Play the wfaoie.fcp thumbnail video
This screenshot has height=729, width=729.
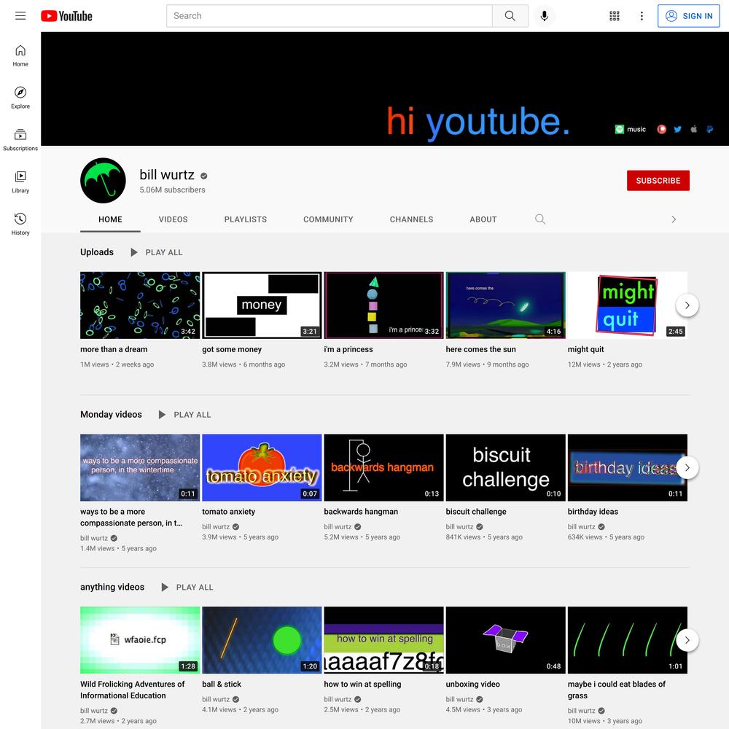click(x=140, y=640)
